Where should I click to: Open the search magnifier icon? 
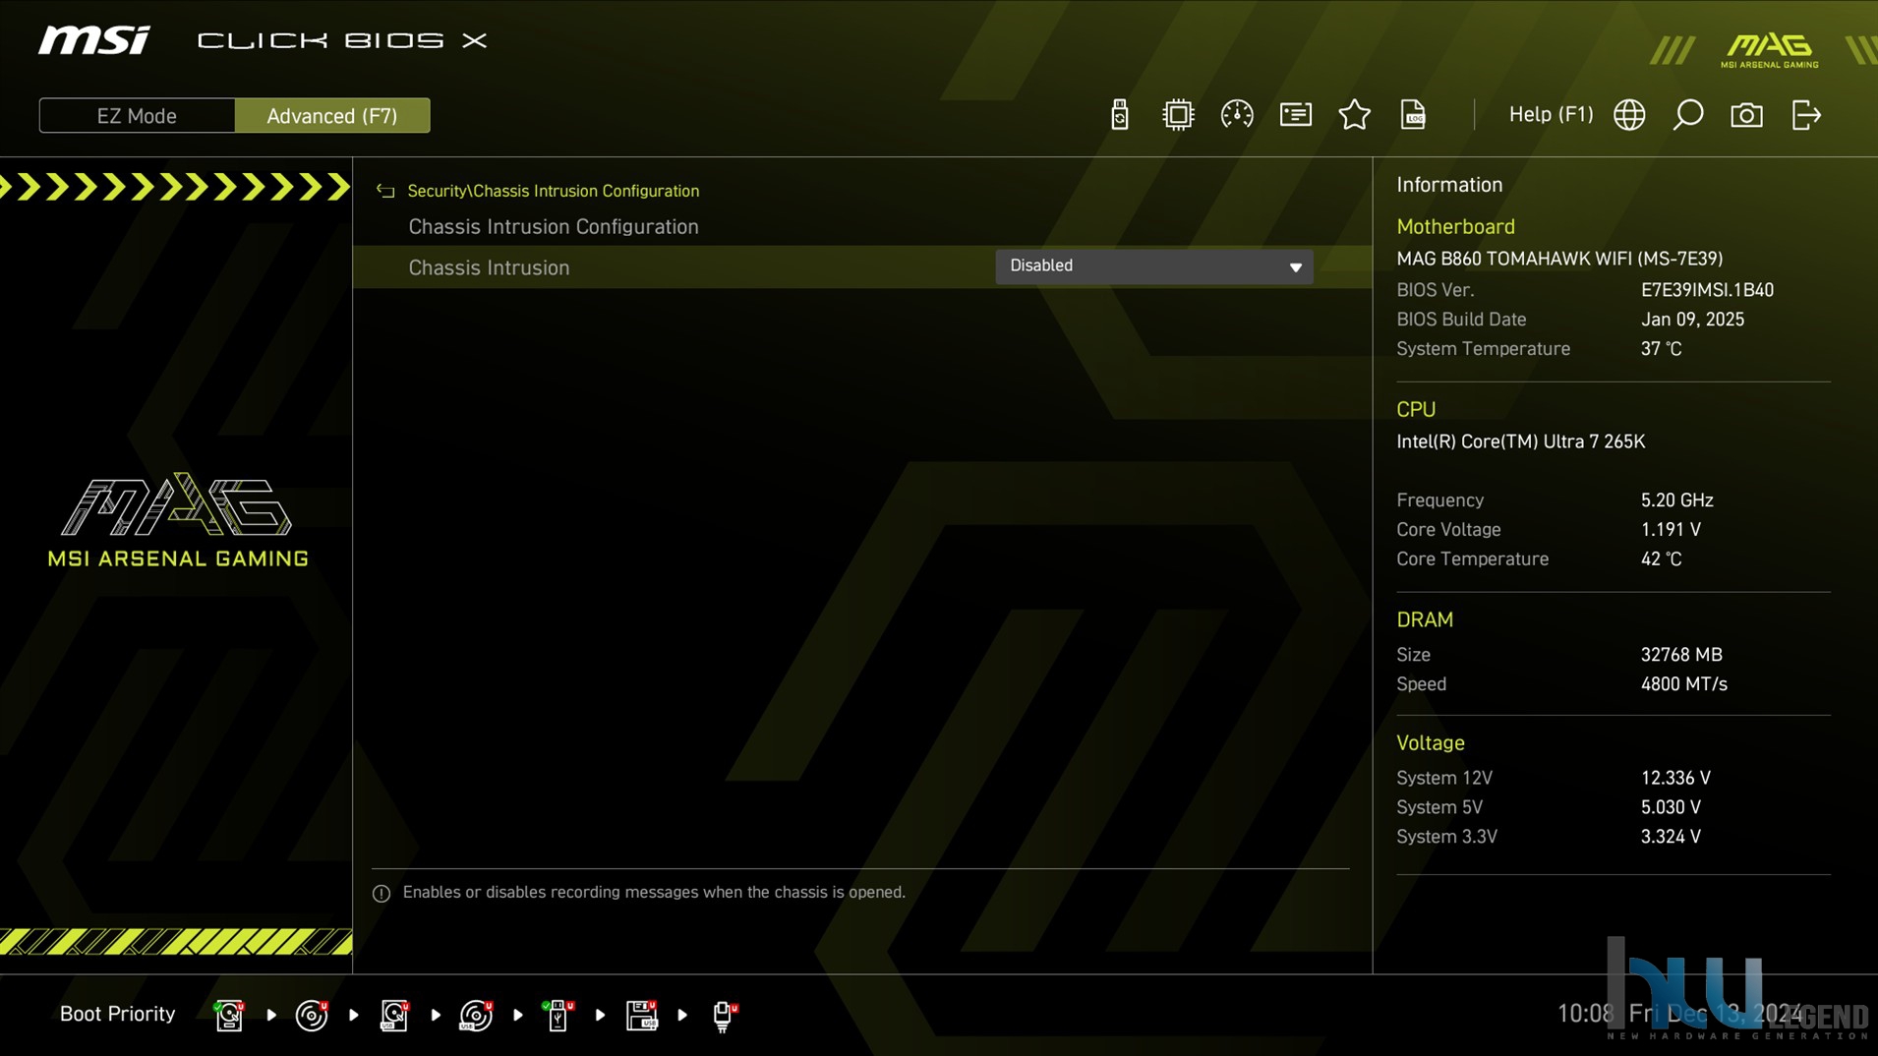pos(1688,115)
